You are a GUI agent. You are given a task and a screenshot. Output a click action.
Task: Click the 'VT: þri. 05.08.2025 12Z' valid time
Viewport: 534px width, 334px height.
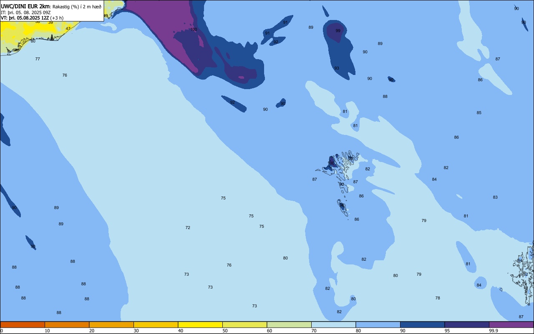[x=25, y=18]
